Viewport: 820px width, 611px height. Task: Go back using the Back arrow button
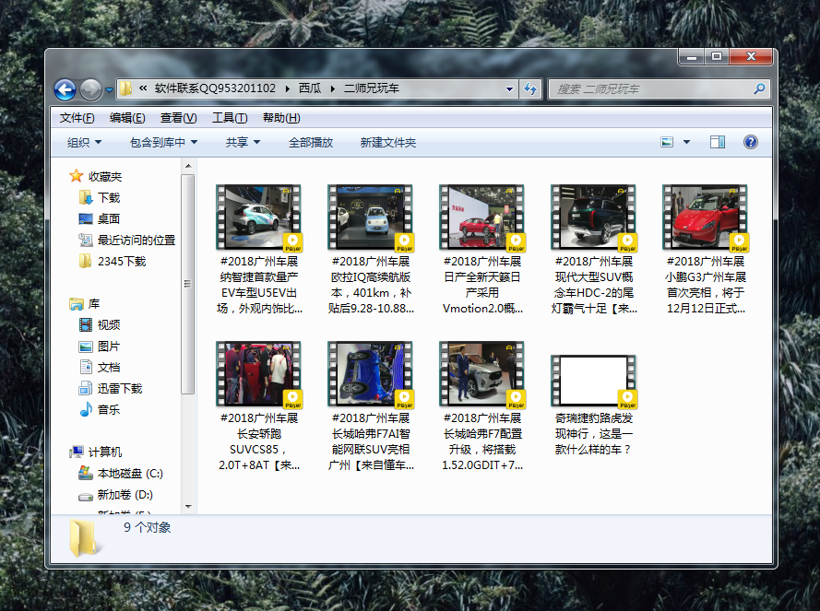tap(65, 90)
